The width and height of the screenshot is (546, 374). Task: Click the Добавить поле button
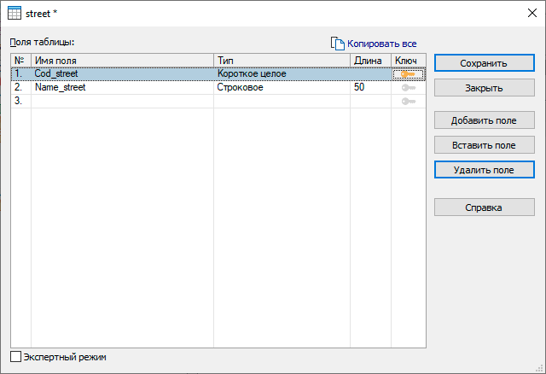pyautogui.click(x=484, y=120)
